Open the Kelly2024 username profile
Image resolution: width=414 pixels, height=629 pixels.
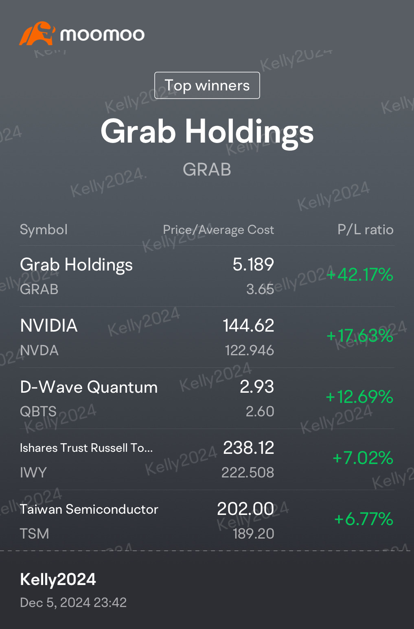point(58,579)
